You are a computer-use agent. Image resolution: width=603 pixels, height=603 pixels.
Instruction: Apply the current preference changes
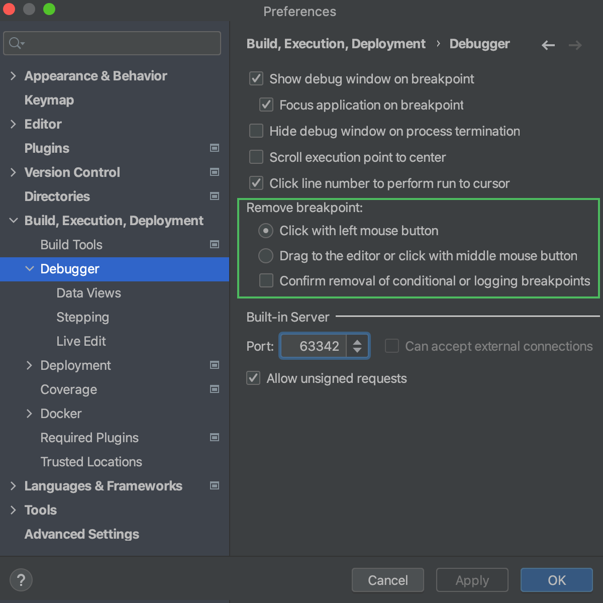point(472,580)
